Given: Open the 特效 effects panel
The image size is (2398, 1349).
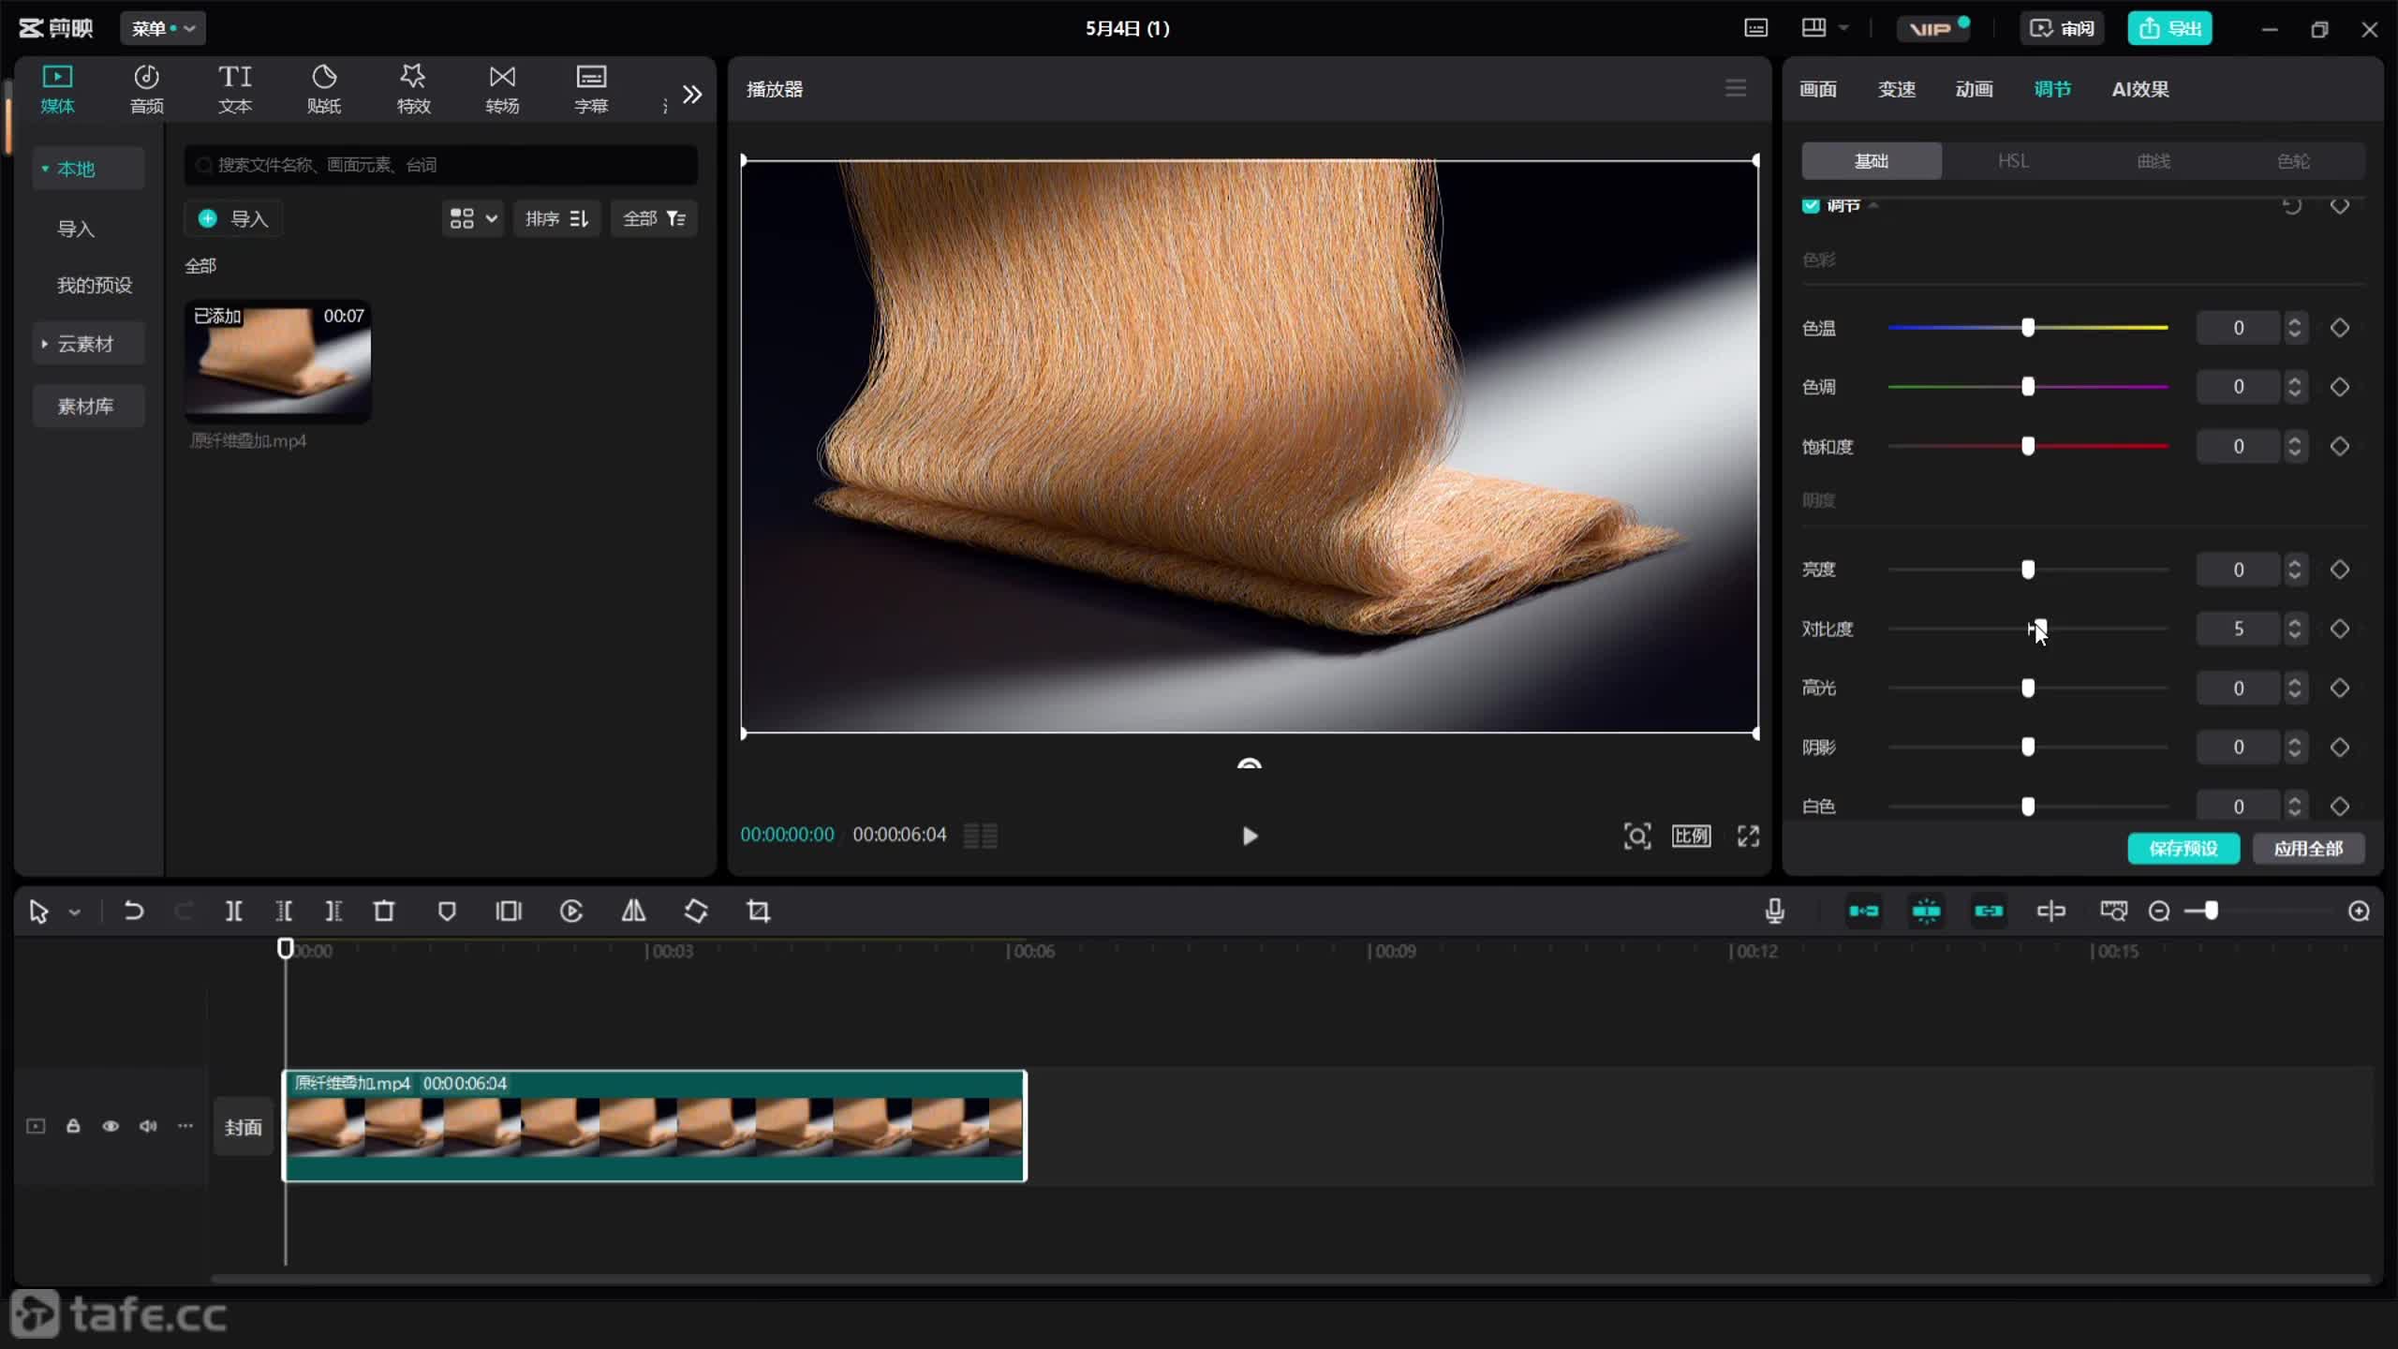Looking at the screenshot, I should (x=413, y=89).
